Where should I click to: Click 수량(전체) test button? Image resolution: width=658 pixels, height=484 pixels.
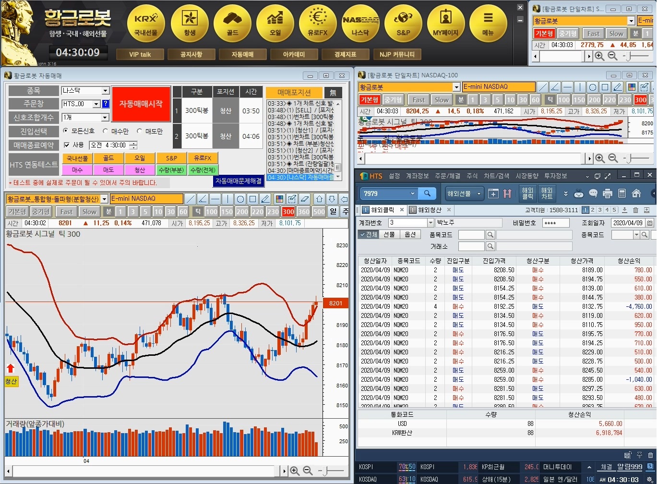coord(203,170)
